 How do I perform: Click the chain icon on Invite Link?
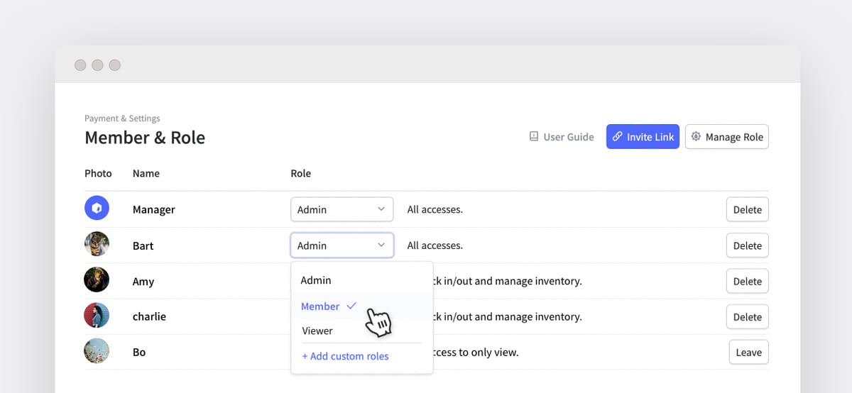pyautogui.click(x=617, y=137)
